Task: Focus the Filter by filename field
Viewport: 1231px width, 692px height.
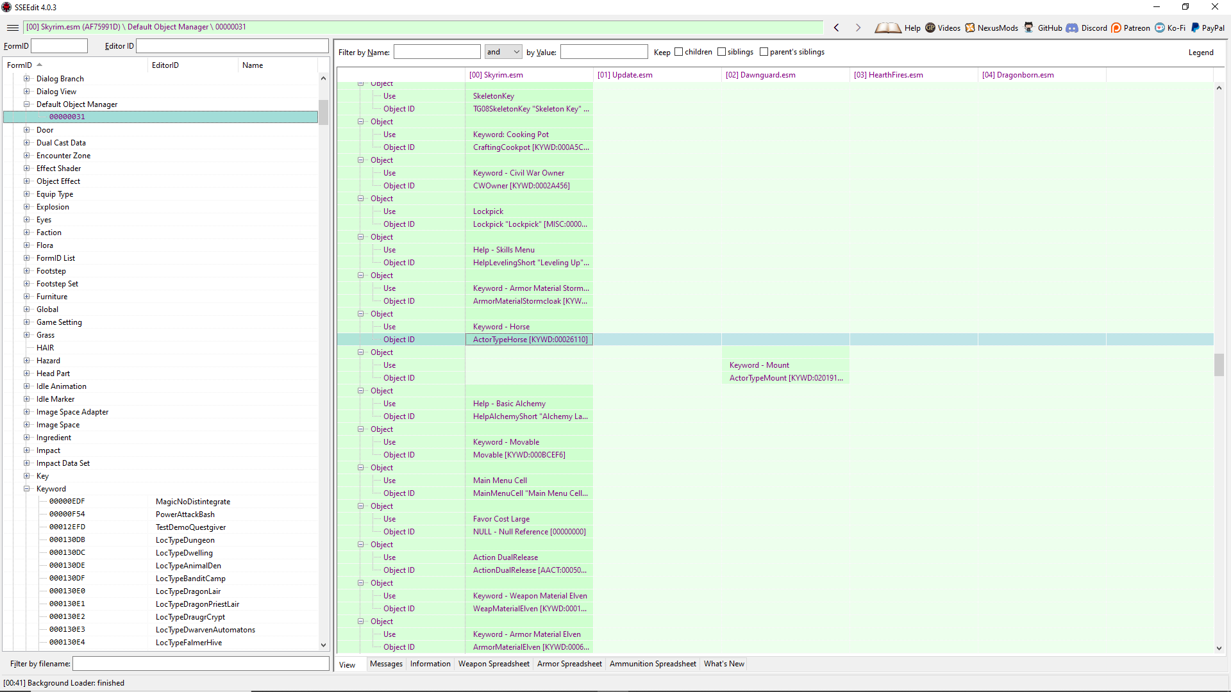Action: point(201,664)
